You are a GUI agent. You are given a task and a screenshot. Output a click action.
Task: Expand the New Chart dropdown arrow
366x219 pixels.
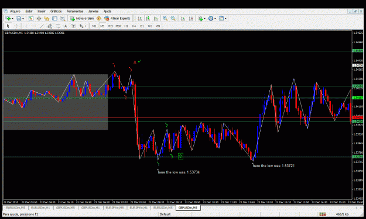pos(12,18)
